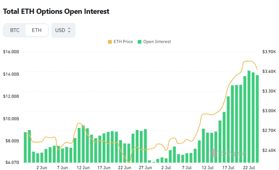This screenshot has width=279, height=170.
Task: Click the 2 Jun x-axis label
Action: 42,168
